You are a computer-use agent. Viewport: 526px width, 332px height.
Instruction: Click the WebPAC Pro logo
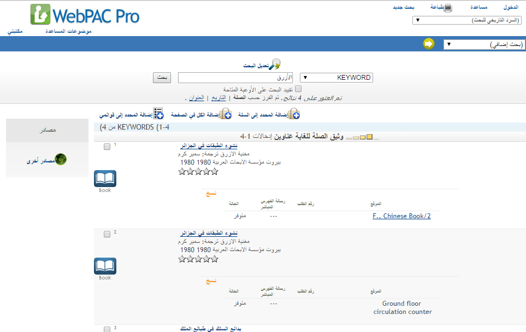(x=85, y=15)
